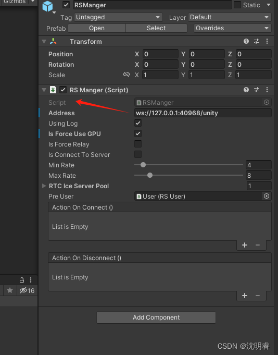Uncheck Is Force Use GPU checkbox

point(138,133)
